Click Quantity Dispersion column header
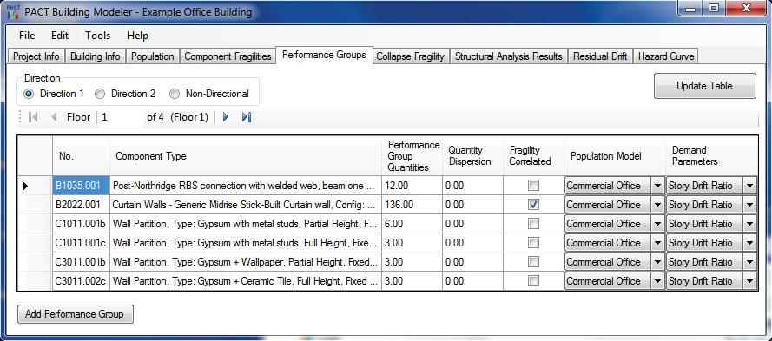Viewport: 772px width, 341px height. [x=472, y=156]
